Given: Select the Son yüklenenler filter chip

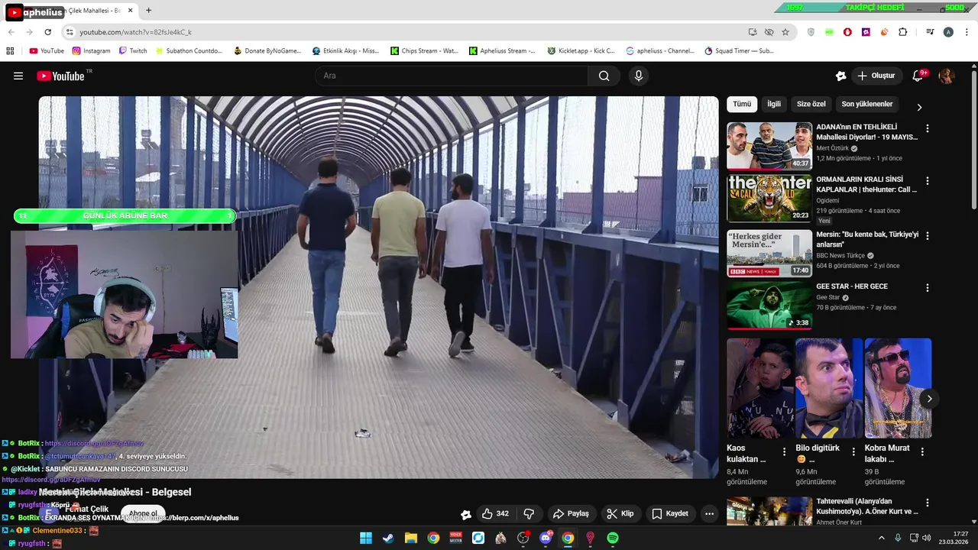Looking at the screenshot, I should point(867,104).
